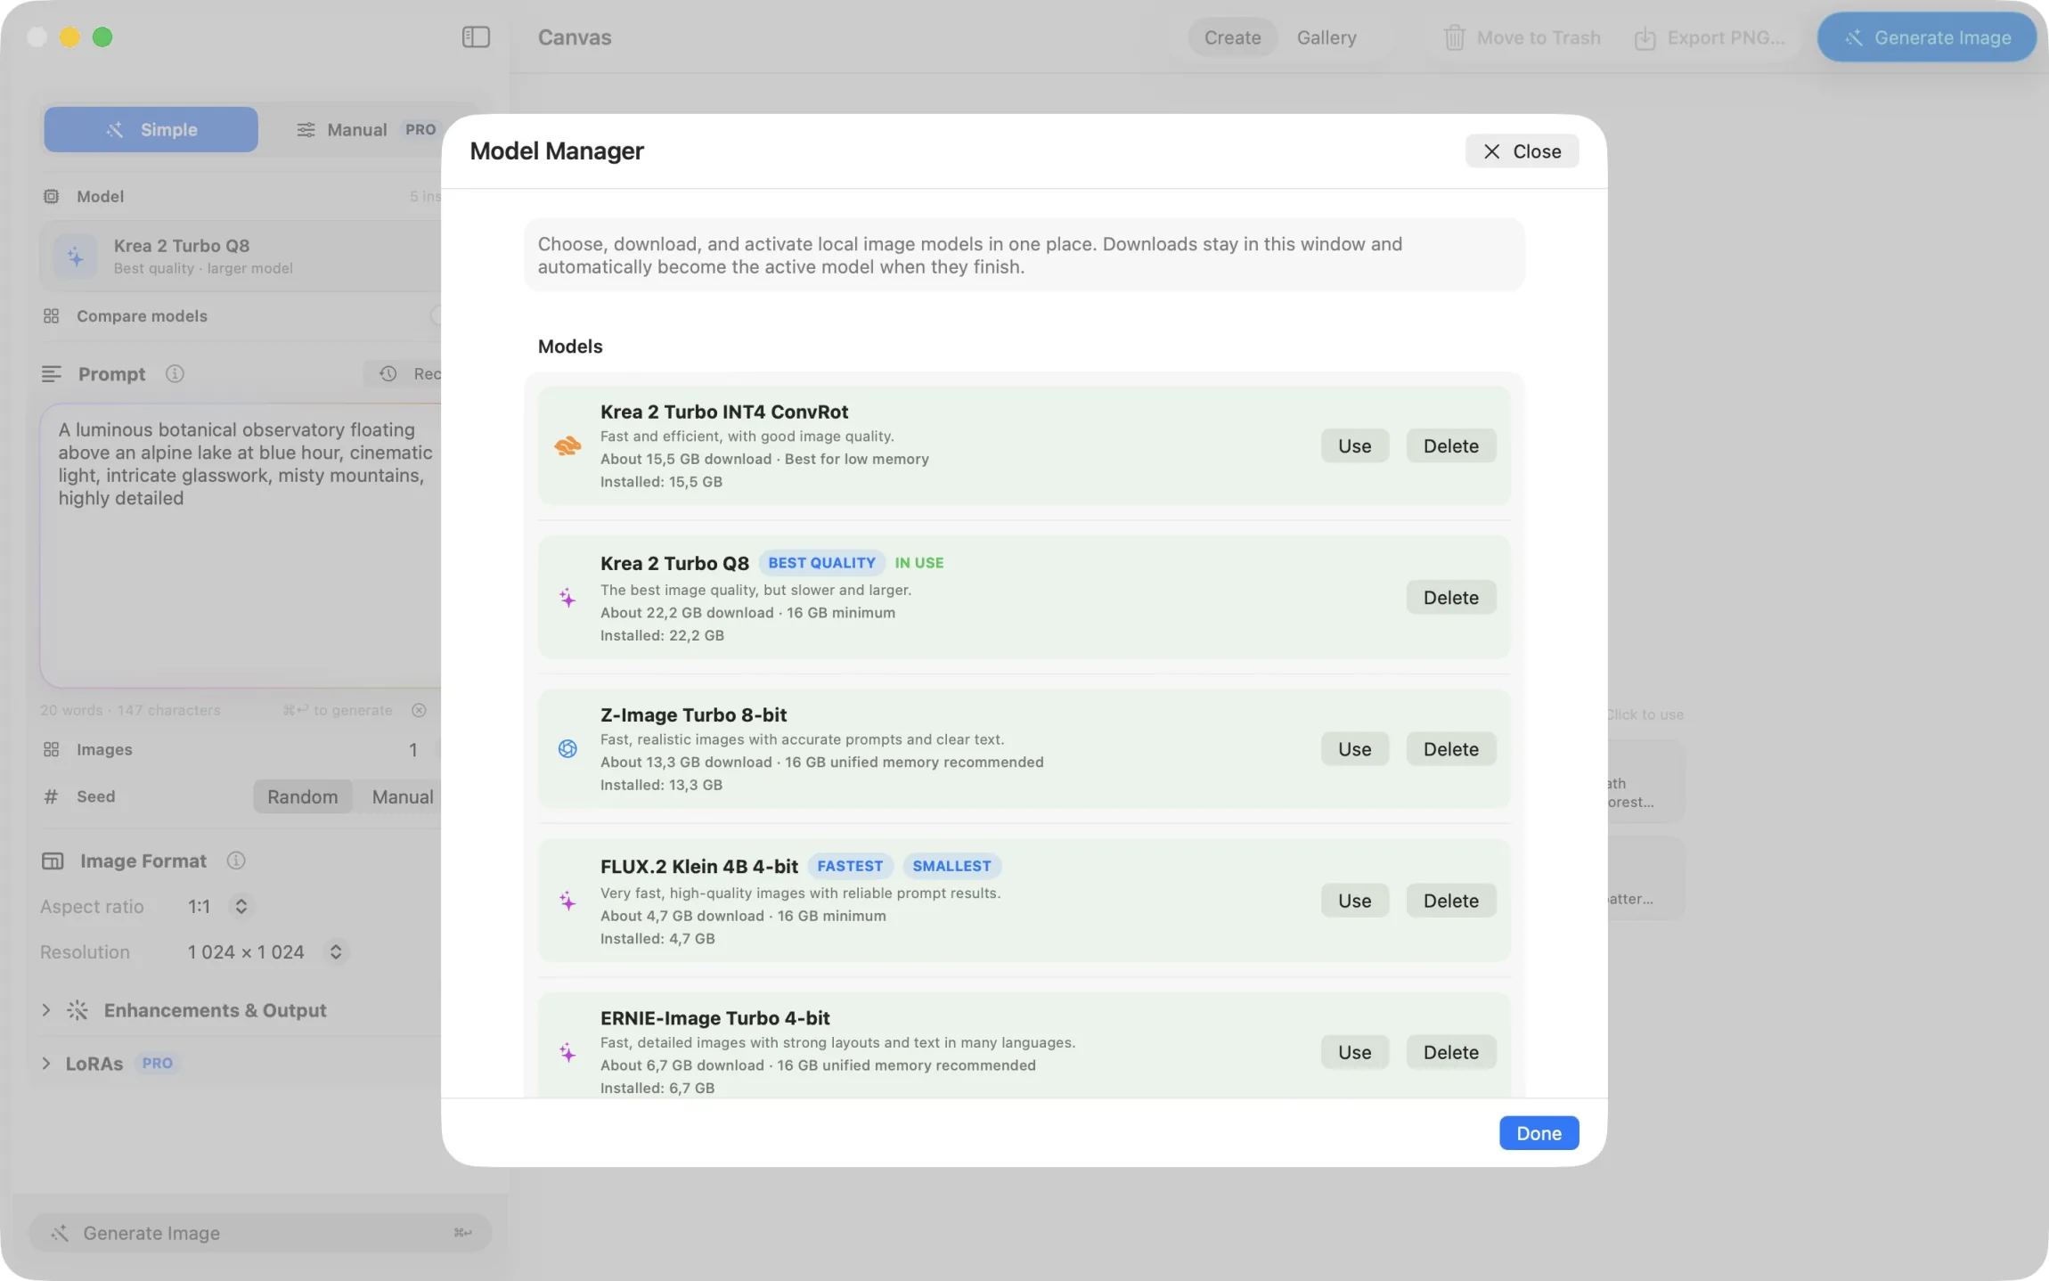Click the Images count value
Screen dimensions: 2049x1281
click(x=413, y=750)
